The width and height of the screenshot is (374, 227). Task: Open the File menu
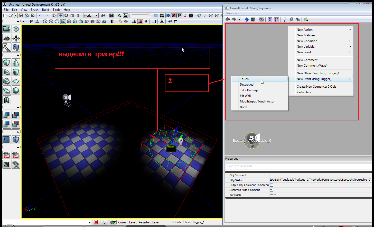pos(6,10)
